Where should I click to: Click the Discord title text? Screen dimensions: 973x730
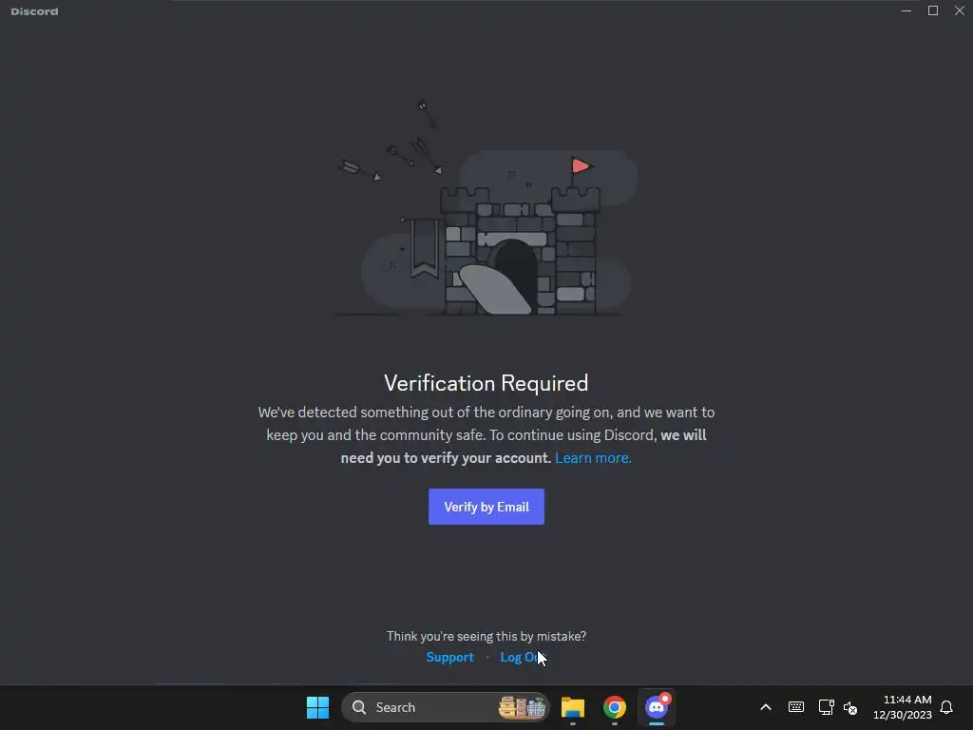coord(35,11)
